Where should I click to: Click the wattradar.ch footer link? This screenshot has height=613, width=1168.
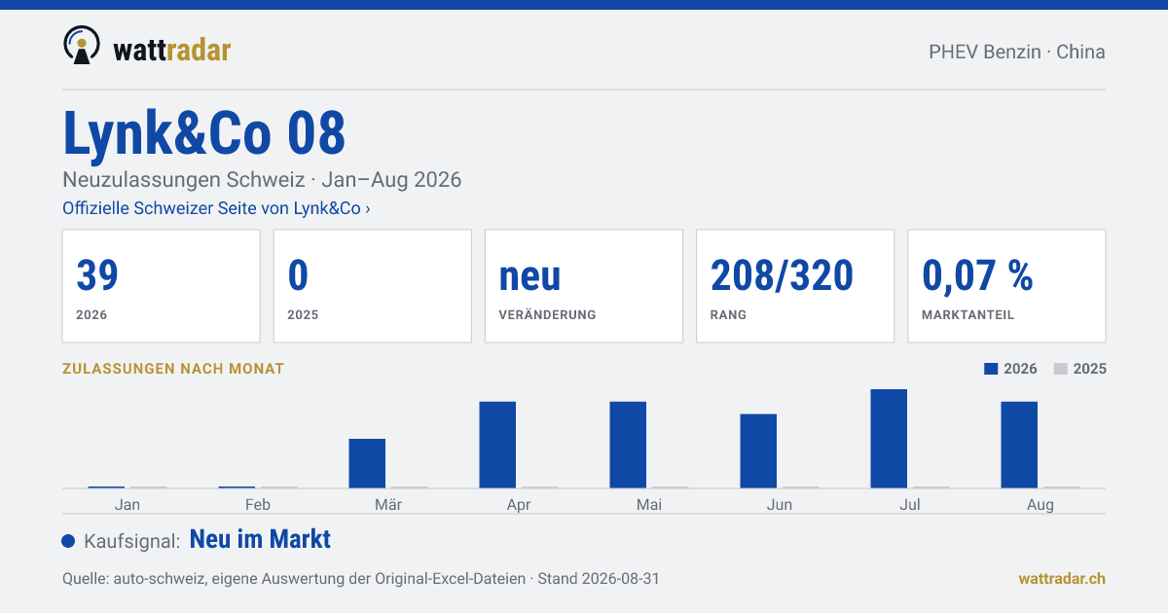click(1062, 578)
